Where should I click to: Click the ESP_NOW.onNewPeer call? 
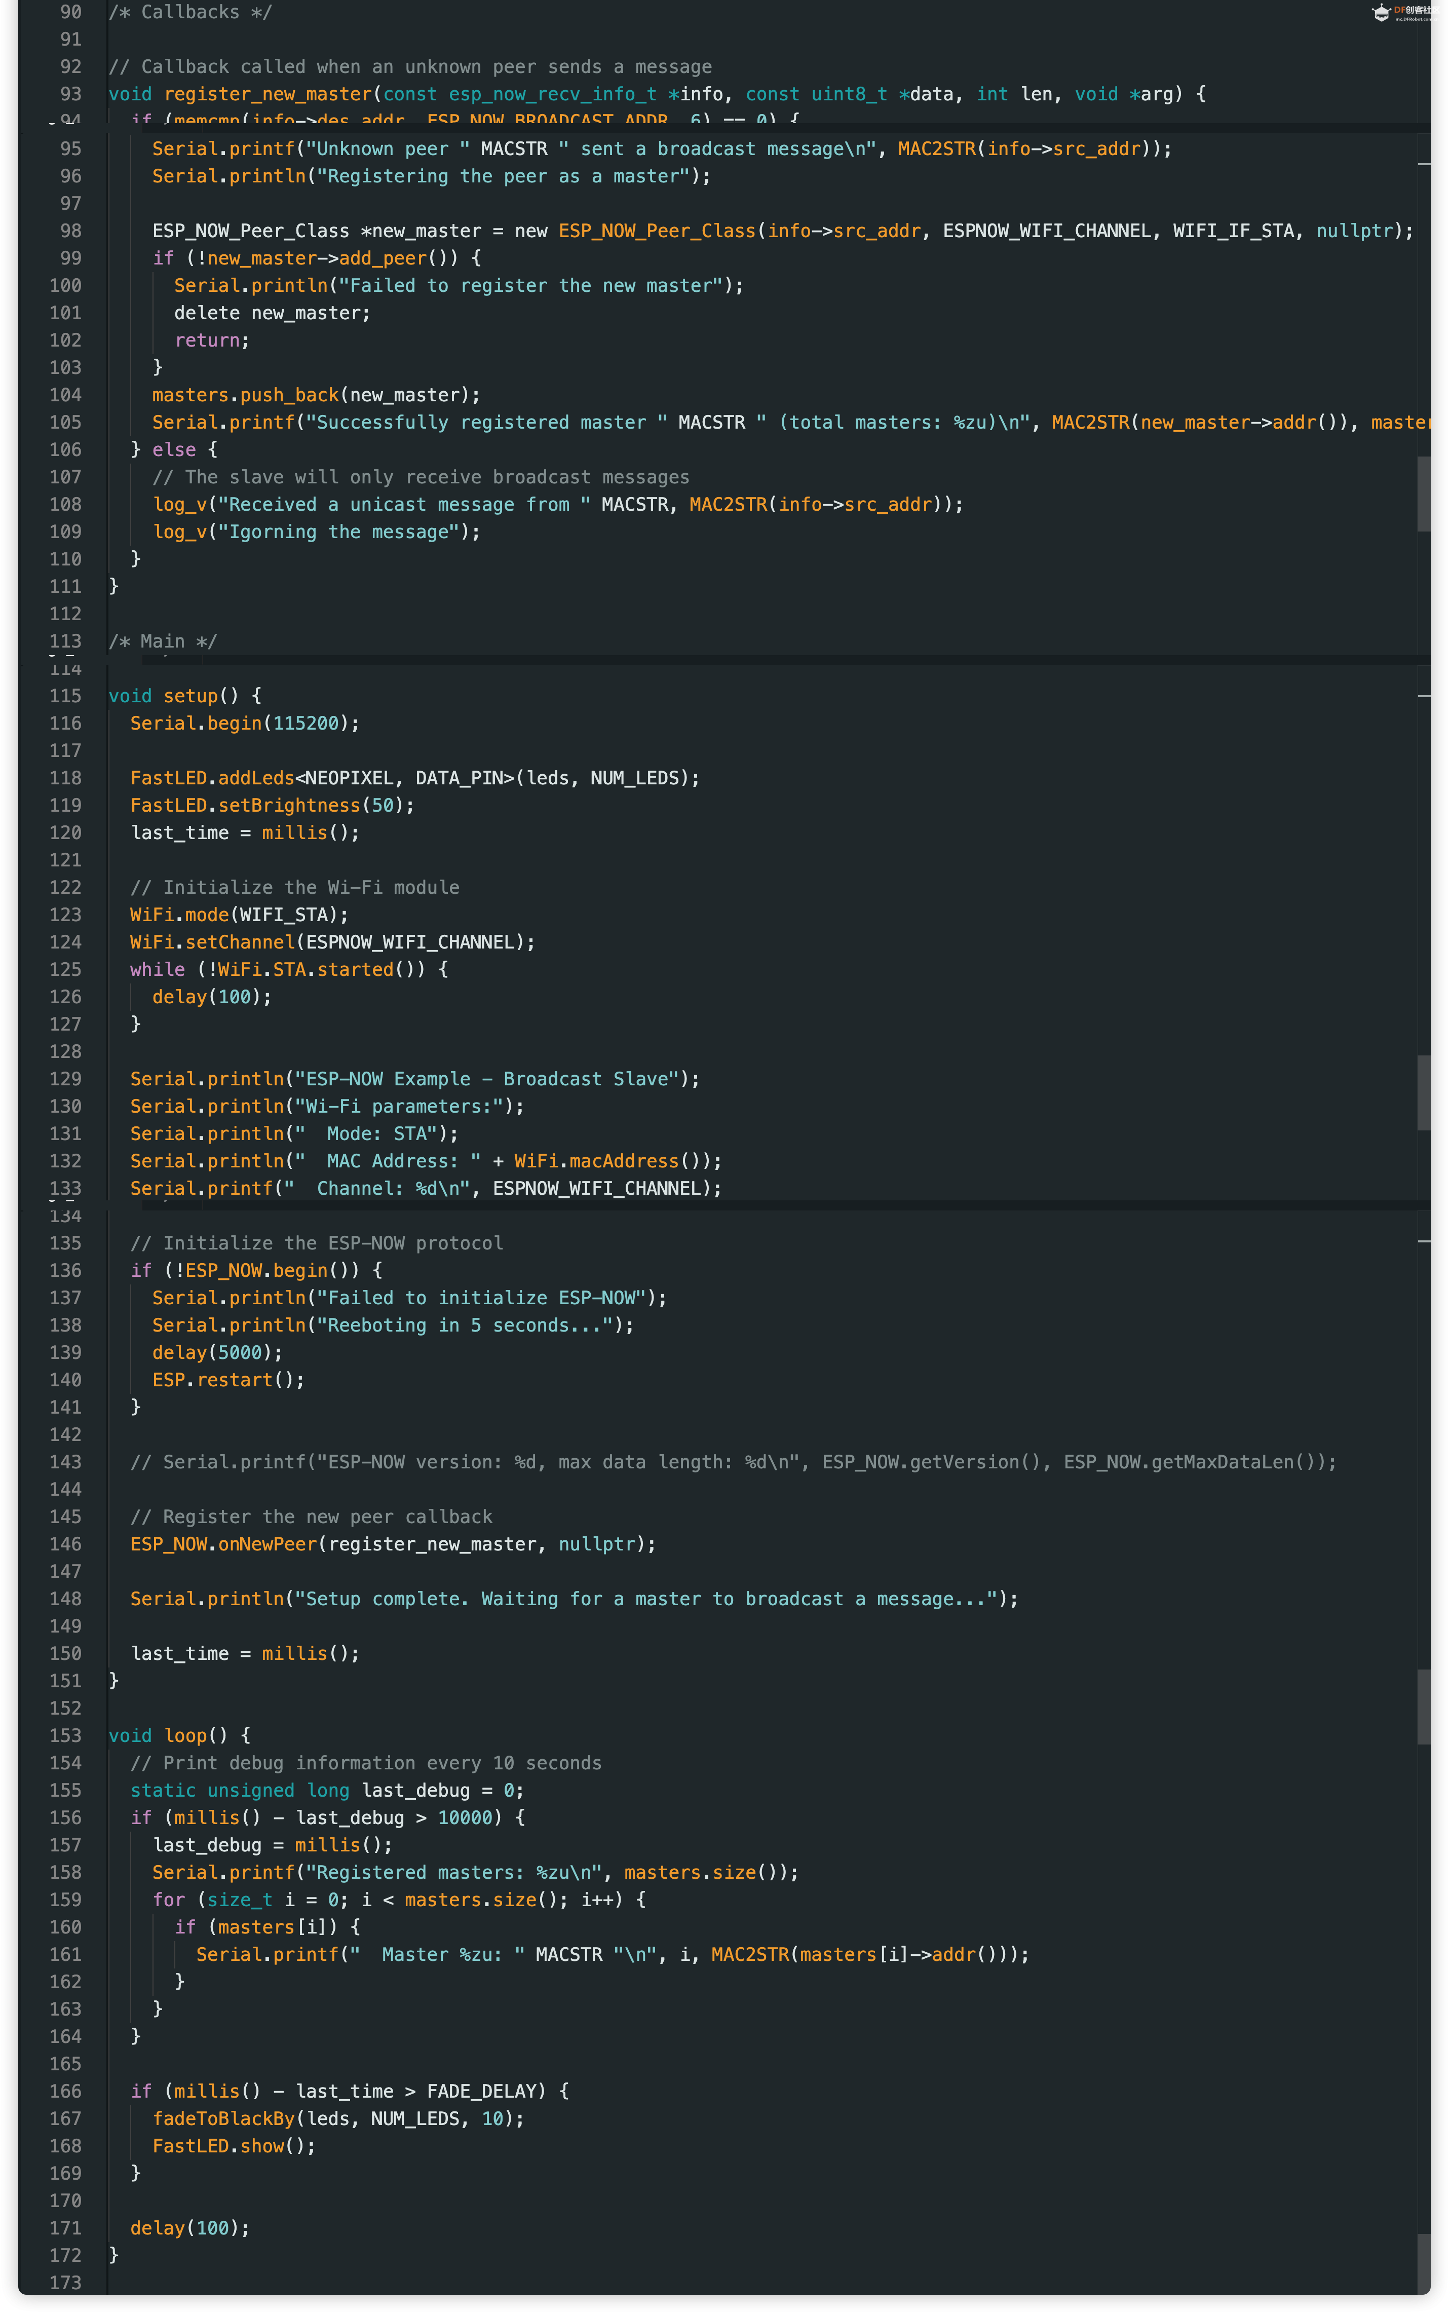tap(223, 1543)
